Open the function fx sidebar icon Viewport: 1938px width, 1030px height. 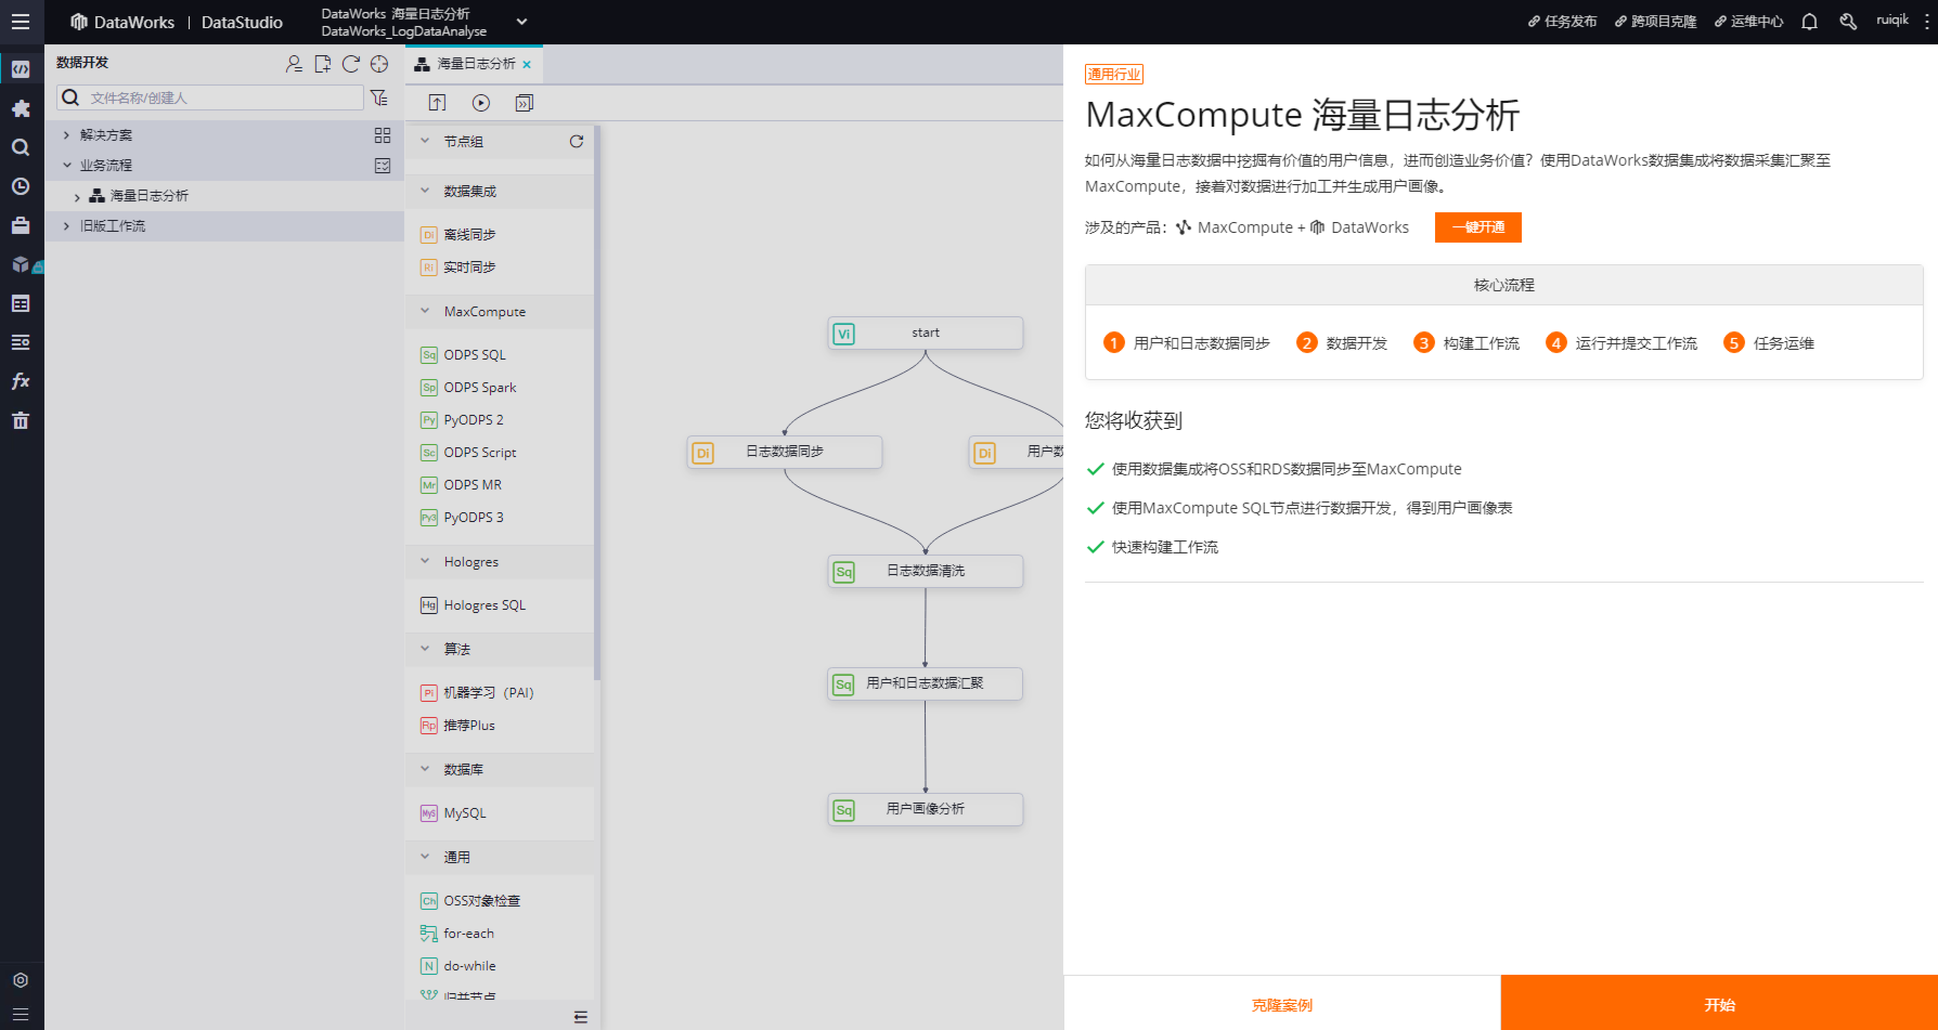click(20, 381)
